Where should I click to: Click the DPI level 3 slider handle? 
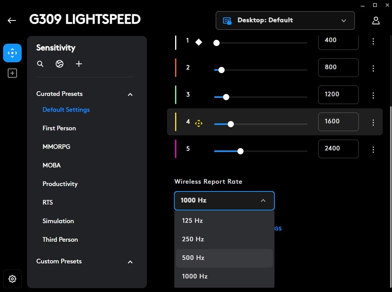pyautogui.click(x=226, y=97)
